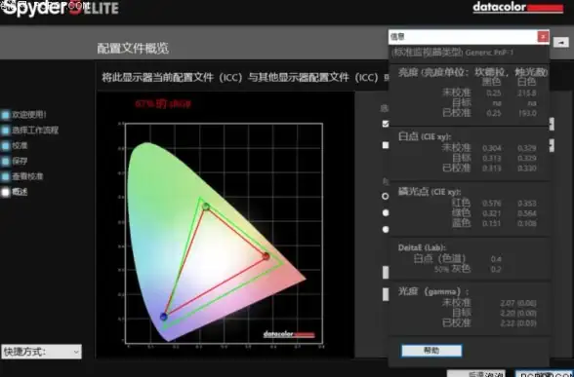Click the green sphere on the gamut chart
574x377 pixels.
tap(206, 207)
